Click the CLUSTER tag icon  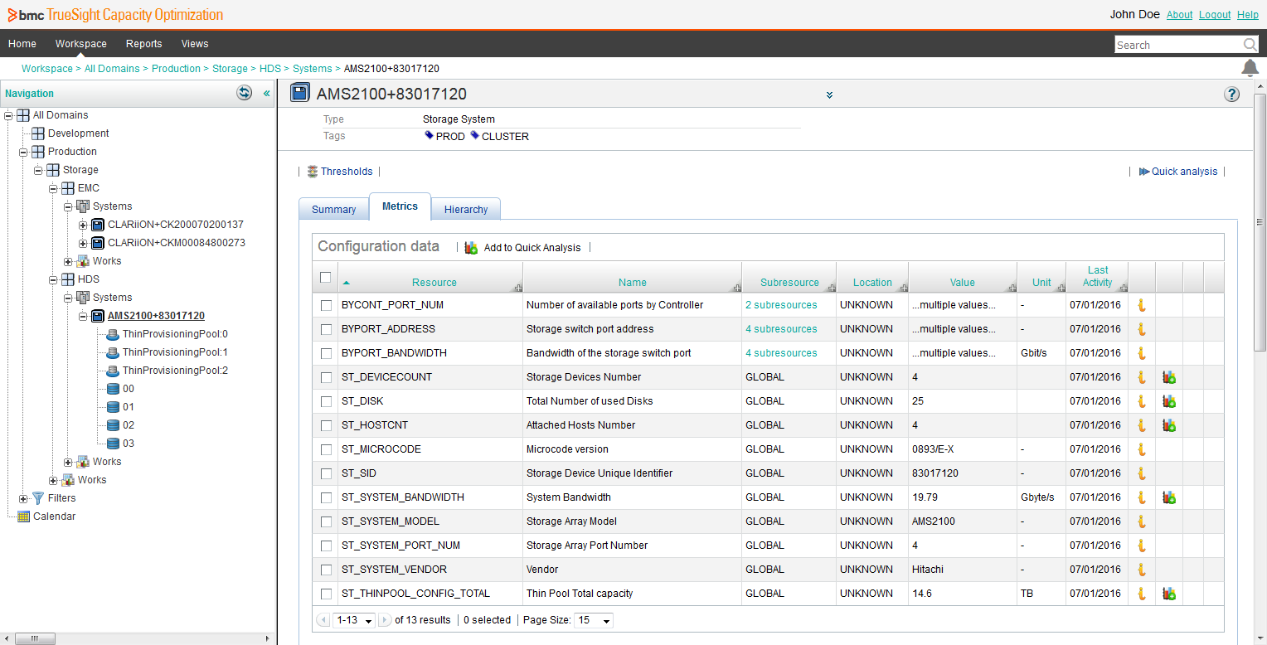pyautogui.click(x=474, y=135)
